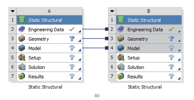Screen dimensions: 194x100
Task: Click the Results contour icon in system A
Action: coord(22,76)
